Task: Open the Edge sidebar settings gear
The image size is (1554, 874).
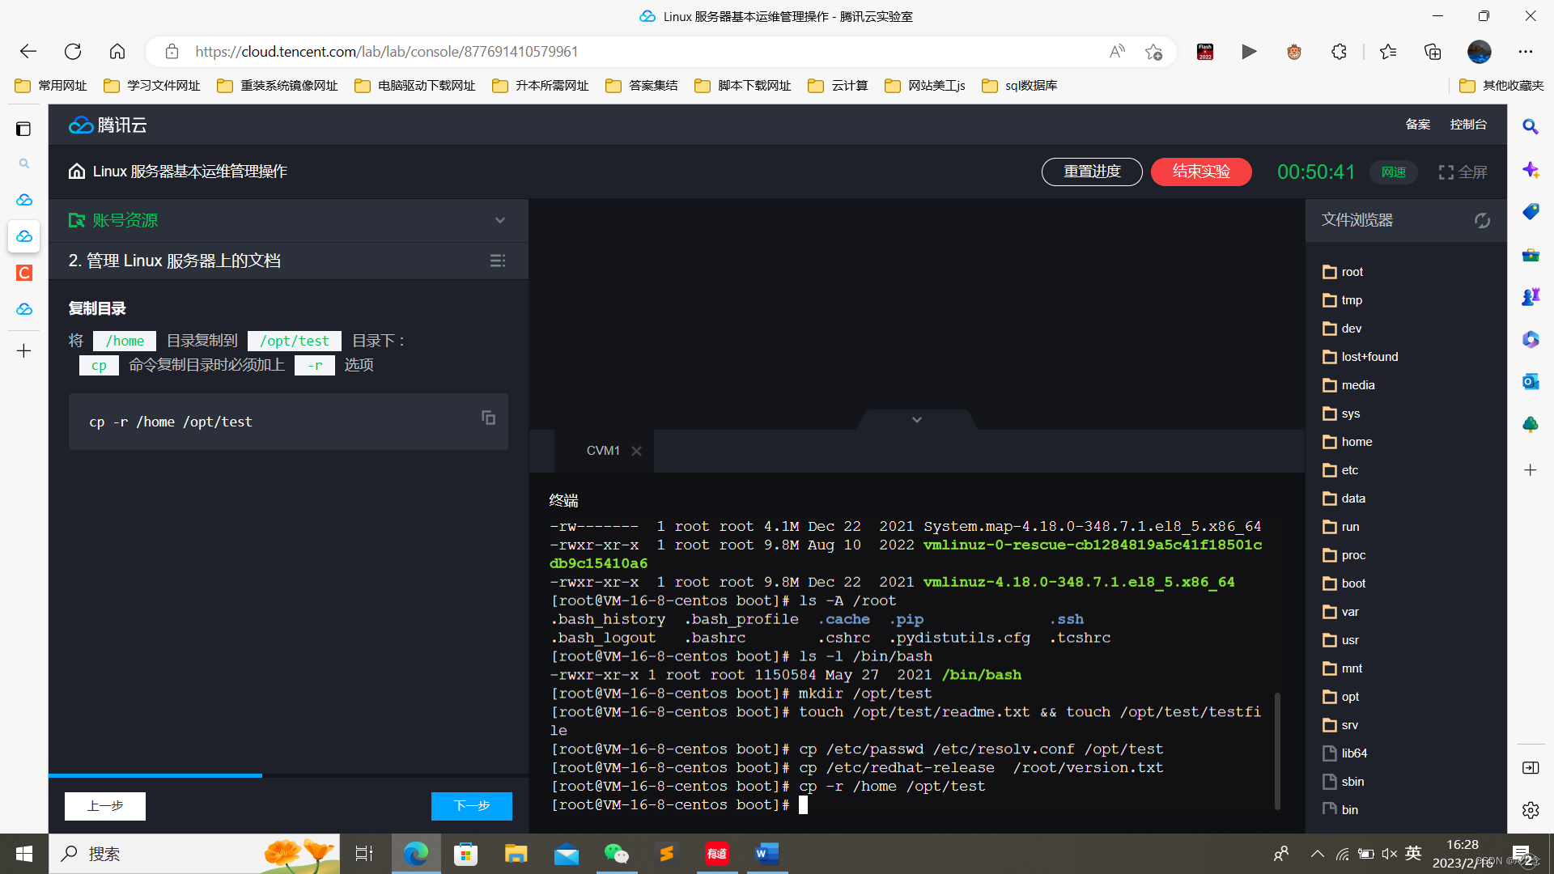Action: click(1531, 810)
